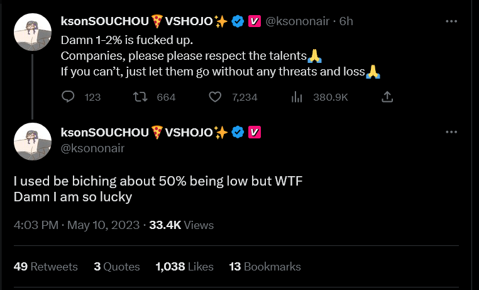Click verified blue badge on first tweet
The image size is (479, 290).
238,21
